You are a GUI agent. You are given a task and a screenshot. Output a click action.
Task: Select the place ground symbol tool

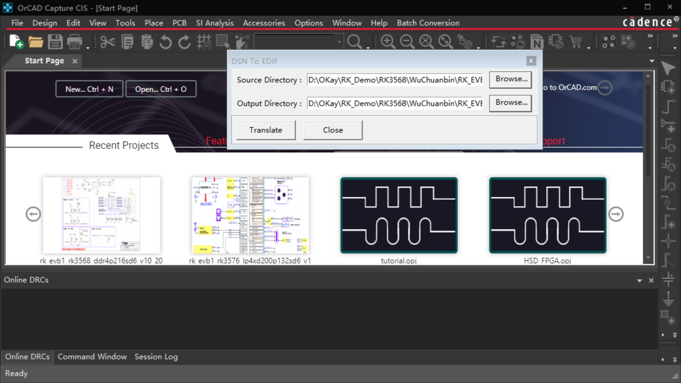pyautogui.click(x=668, y=298)
